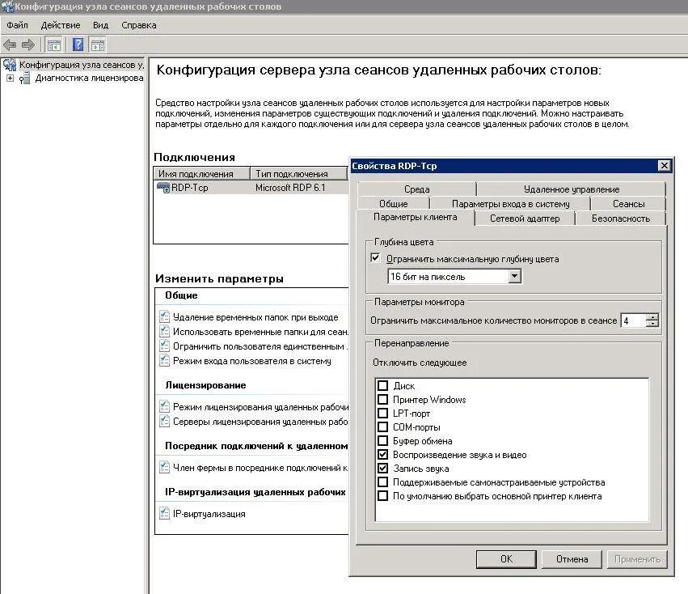The image size is (688, 594).
Task: Open the Сетевой адаптер tab
Action: 525,219
